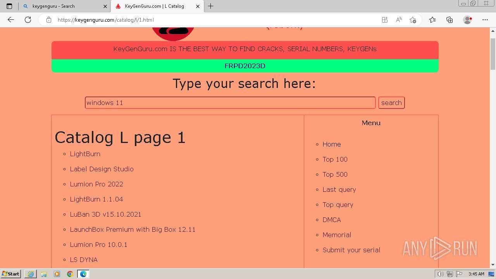Open the Favorites list
The height and width of the screenshot is (279, 496).
432,20
